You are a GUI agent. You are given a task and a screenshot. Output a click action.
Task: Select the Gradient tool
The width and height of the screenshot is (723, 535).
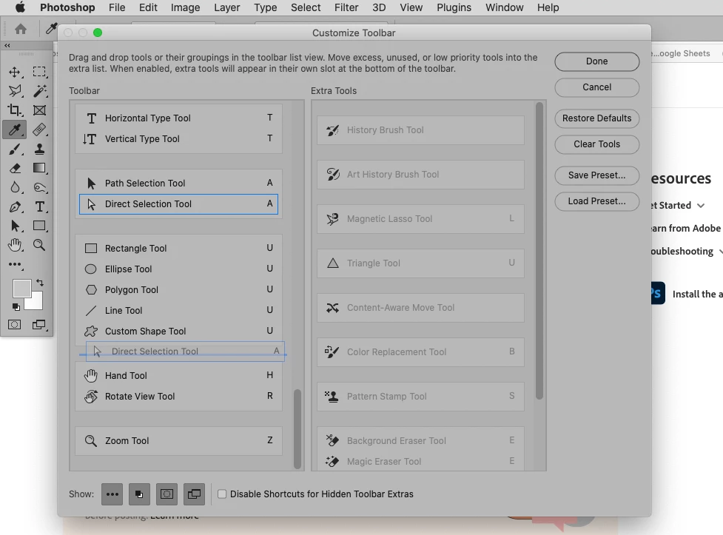39,168
